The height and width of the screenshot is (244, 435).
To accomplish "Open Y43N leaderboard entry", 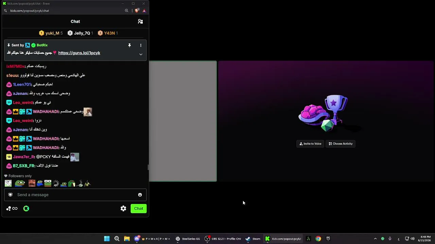I will coord(108,33).
